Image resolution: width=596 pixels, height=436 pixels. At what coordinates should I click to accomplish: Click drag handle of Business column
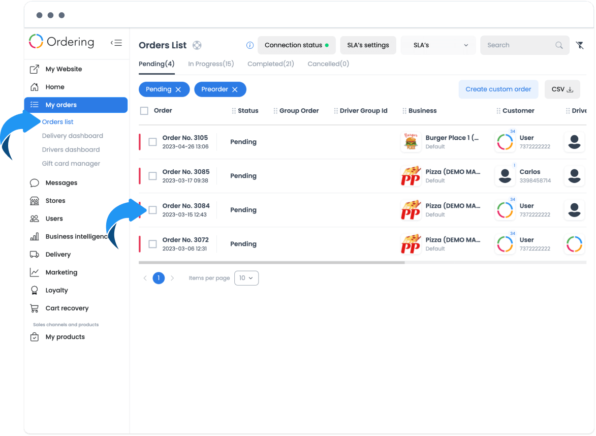coord(404,111)
